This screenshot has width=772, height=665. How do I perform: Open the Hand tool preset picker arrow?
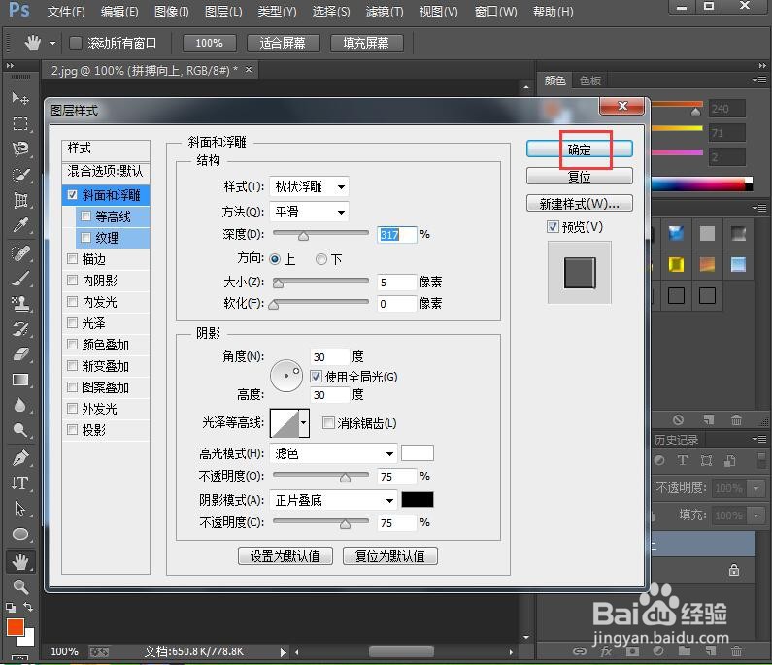52,43
